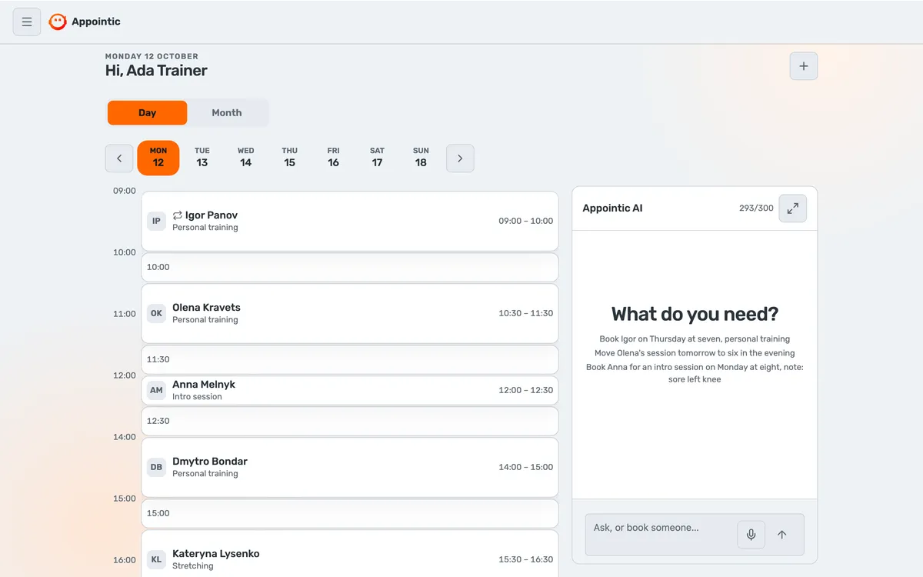Click the Appointic logo icon
This screenshot has width=923, height=577.
[58, 22]
